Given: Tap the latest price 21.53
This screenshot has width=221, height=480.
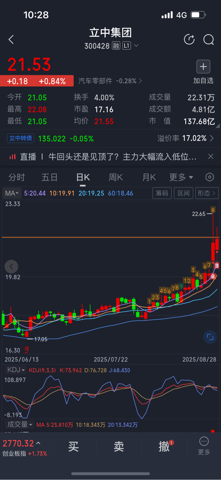Looking at the screenshot, I should pyautogui.click(x=29, y=64).
